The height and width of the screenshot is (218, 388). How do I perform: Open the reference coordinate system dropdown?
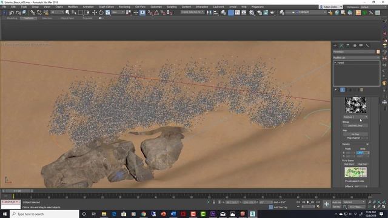coord(118,12)
